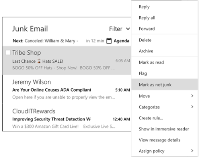The height and width of the screenshot is (157, 199).
Task: Expand the Categorize submenu arrow
Action: point(192,107)
